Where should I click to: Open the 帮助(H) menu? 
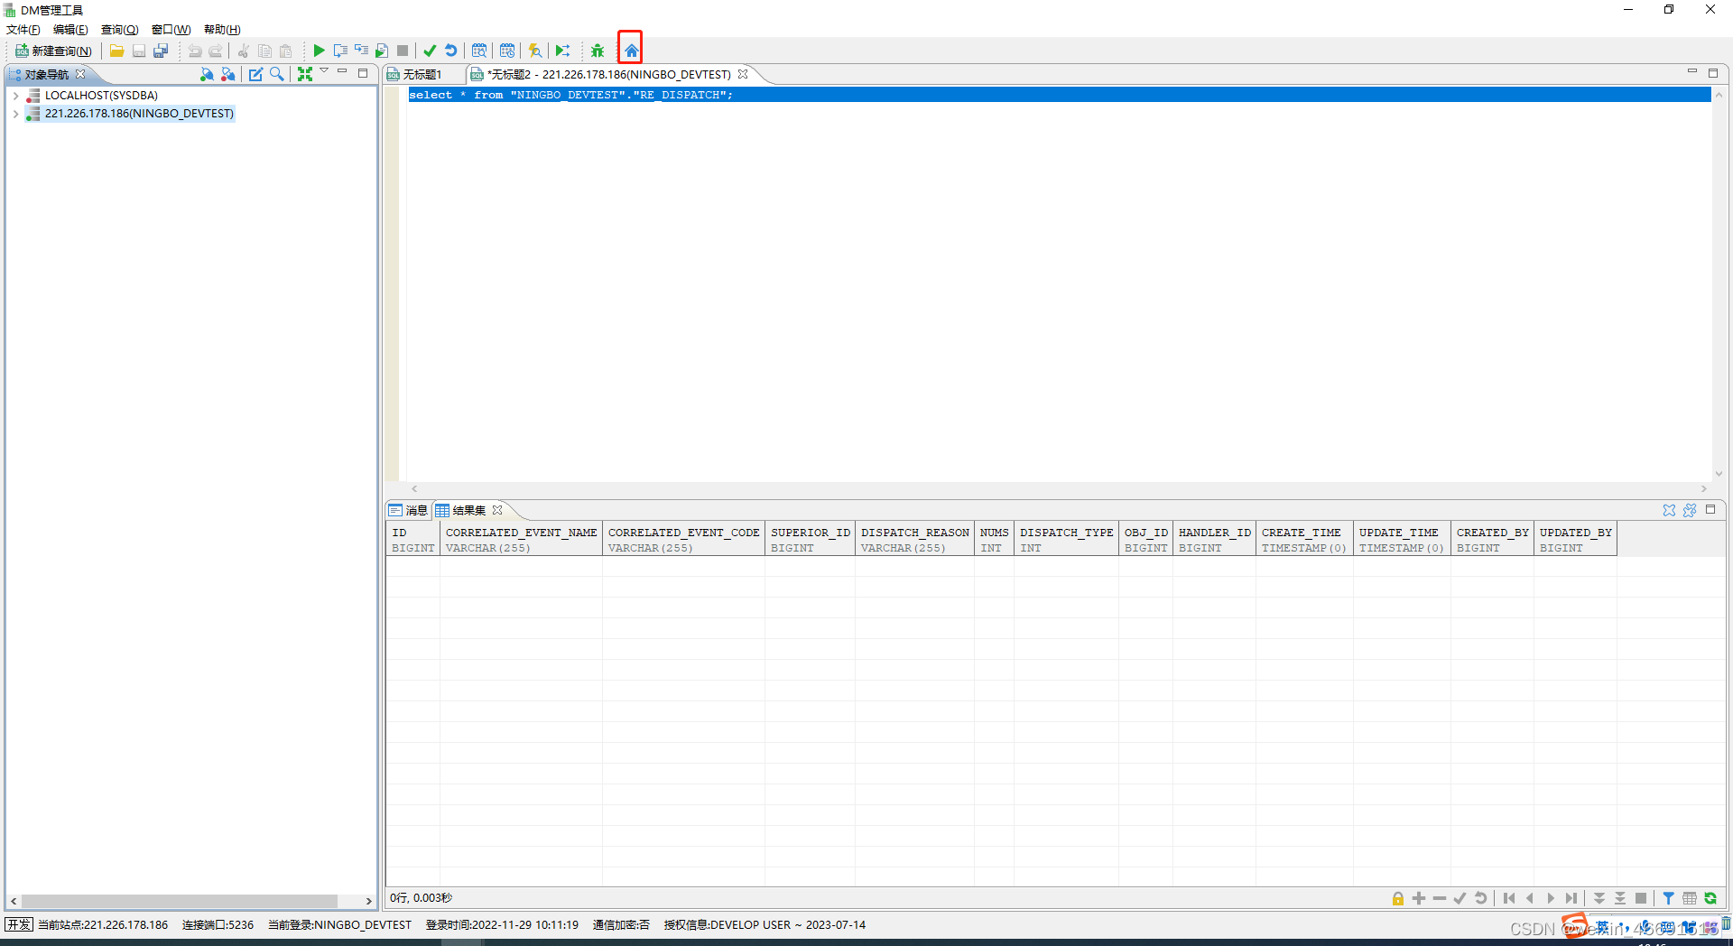pyautogui.click(x=222, y=30)
